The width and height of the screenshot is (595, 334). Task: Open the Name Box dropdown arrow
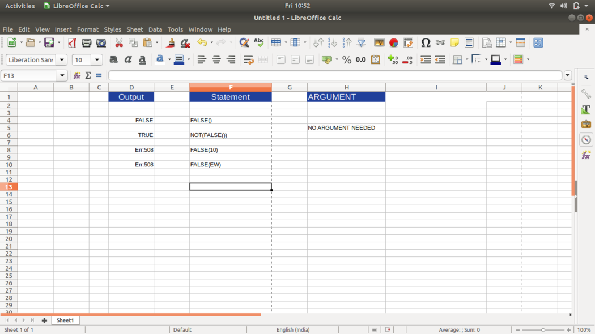coord(62,75)
